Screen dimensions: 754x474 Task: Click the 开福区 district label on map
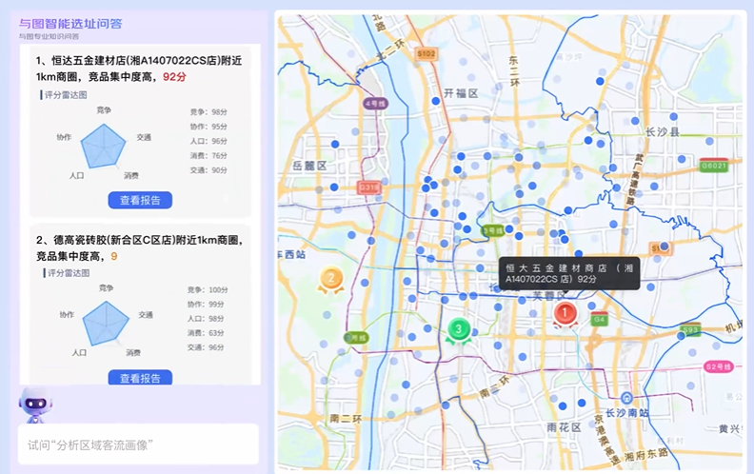(x=461, y=93)
